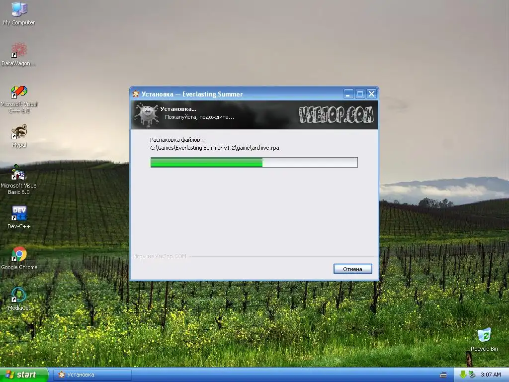Click the safely remove hardware tray icon

[x=472, y=375]
